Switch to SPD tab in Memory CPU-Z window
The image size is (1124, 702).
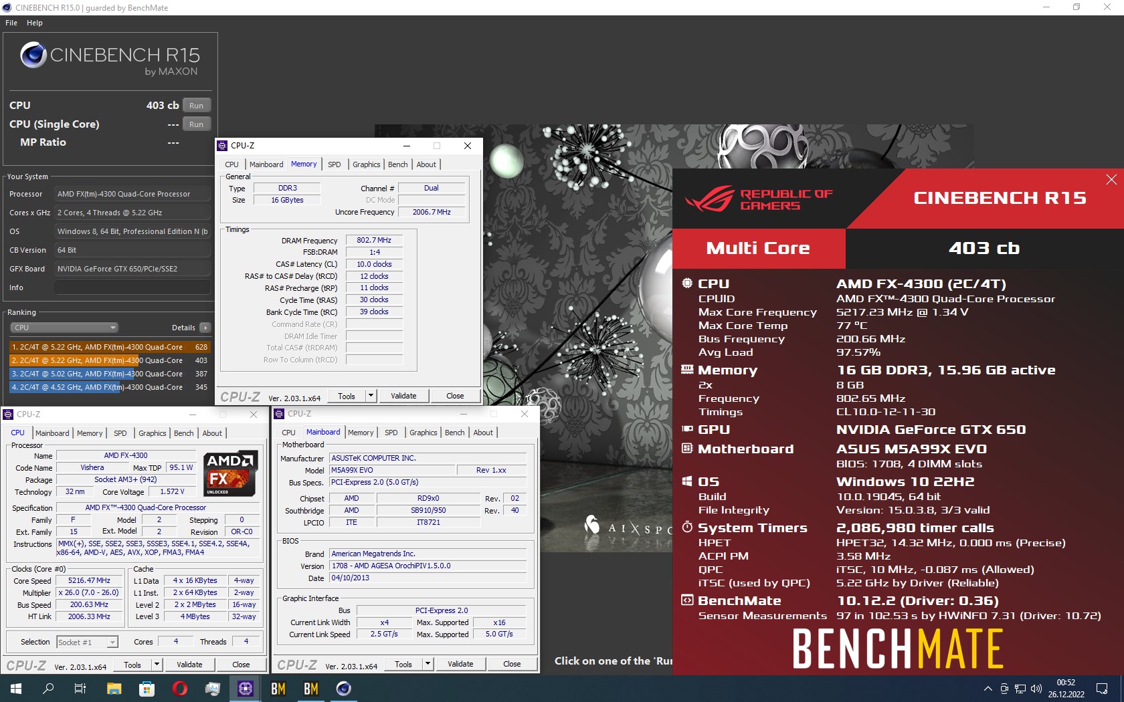335,164
